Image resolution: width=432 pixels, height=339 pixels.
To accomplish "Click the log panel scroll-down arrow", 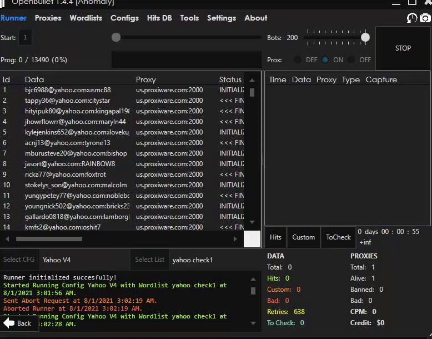I will (x=253, y=323).
